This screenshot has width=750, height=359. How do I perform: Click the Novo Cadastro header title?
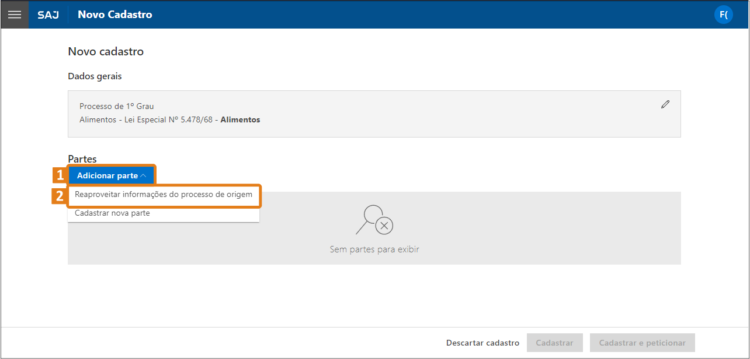pos(114,15)
